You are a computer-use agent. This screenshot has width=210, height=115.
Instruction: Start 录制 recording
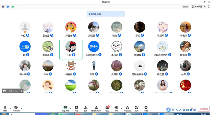116,109
